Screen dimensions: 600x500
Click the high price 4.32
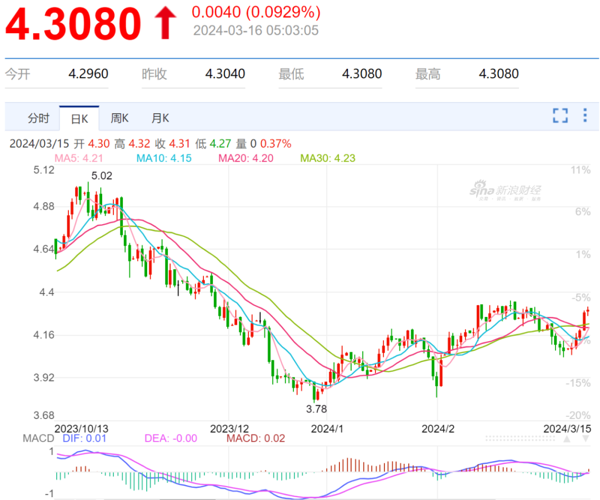coord(139,144)
